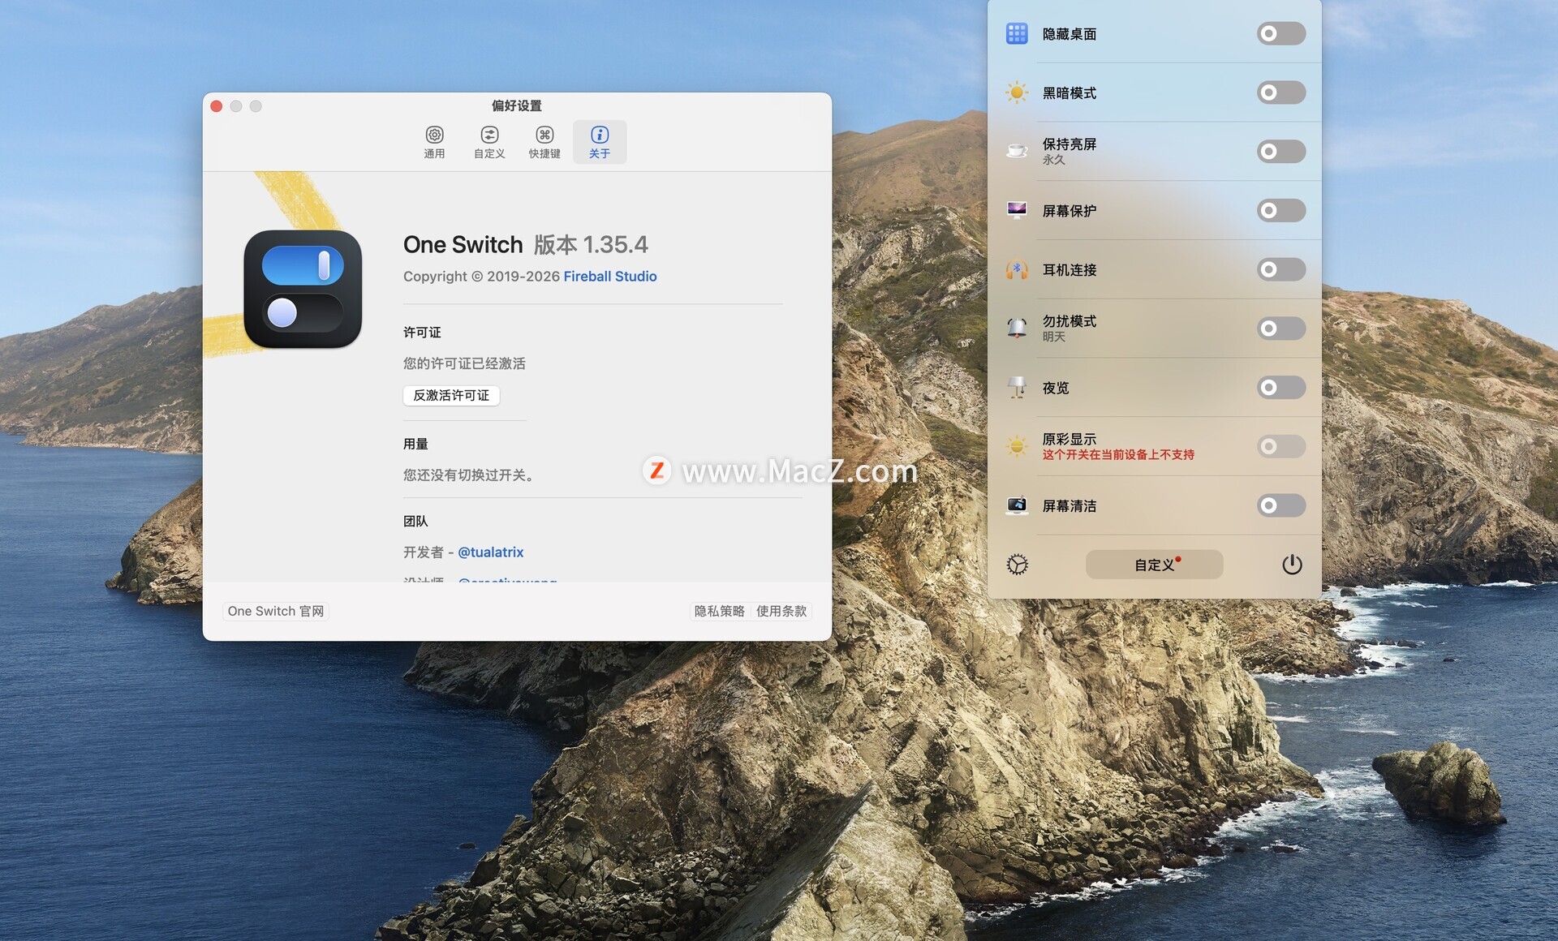The height and width of the screenshot is (941, 1558).
Task: Turn on the 保持亮屏 switch
Action: 1280,151
